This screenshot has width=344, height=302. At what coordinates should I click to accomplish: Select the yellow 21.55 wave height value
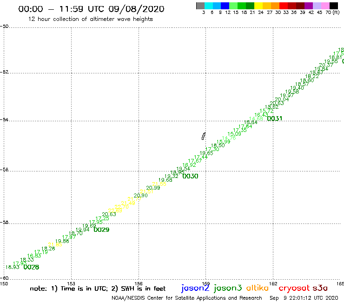159,184
